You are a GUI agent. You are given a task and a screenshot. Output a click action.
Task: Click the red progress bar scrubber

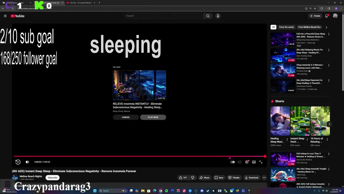[x=265, y=156]
